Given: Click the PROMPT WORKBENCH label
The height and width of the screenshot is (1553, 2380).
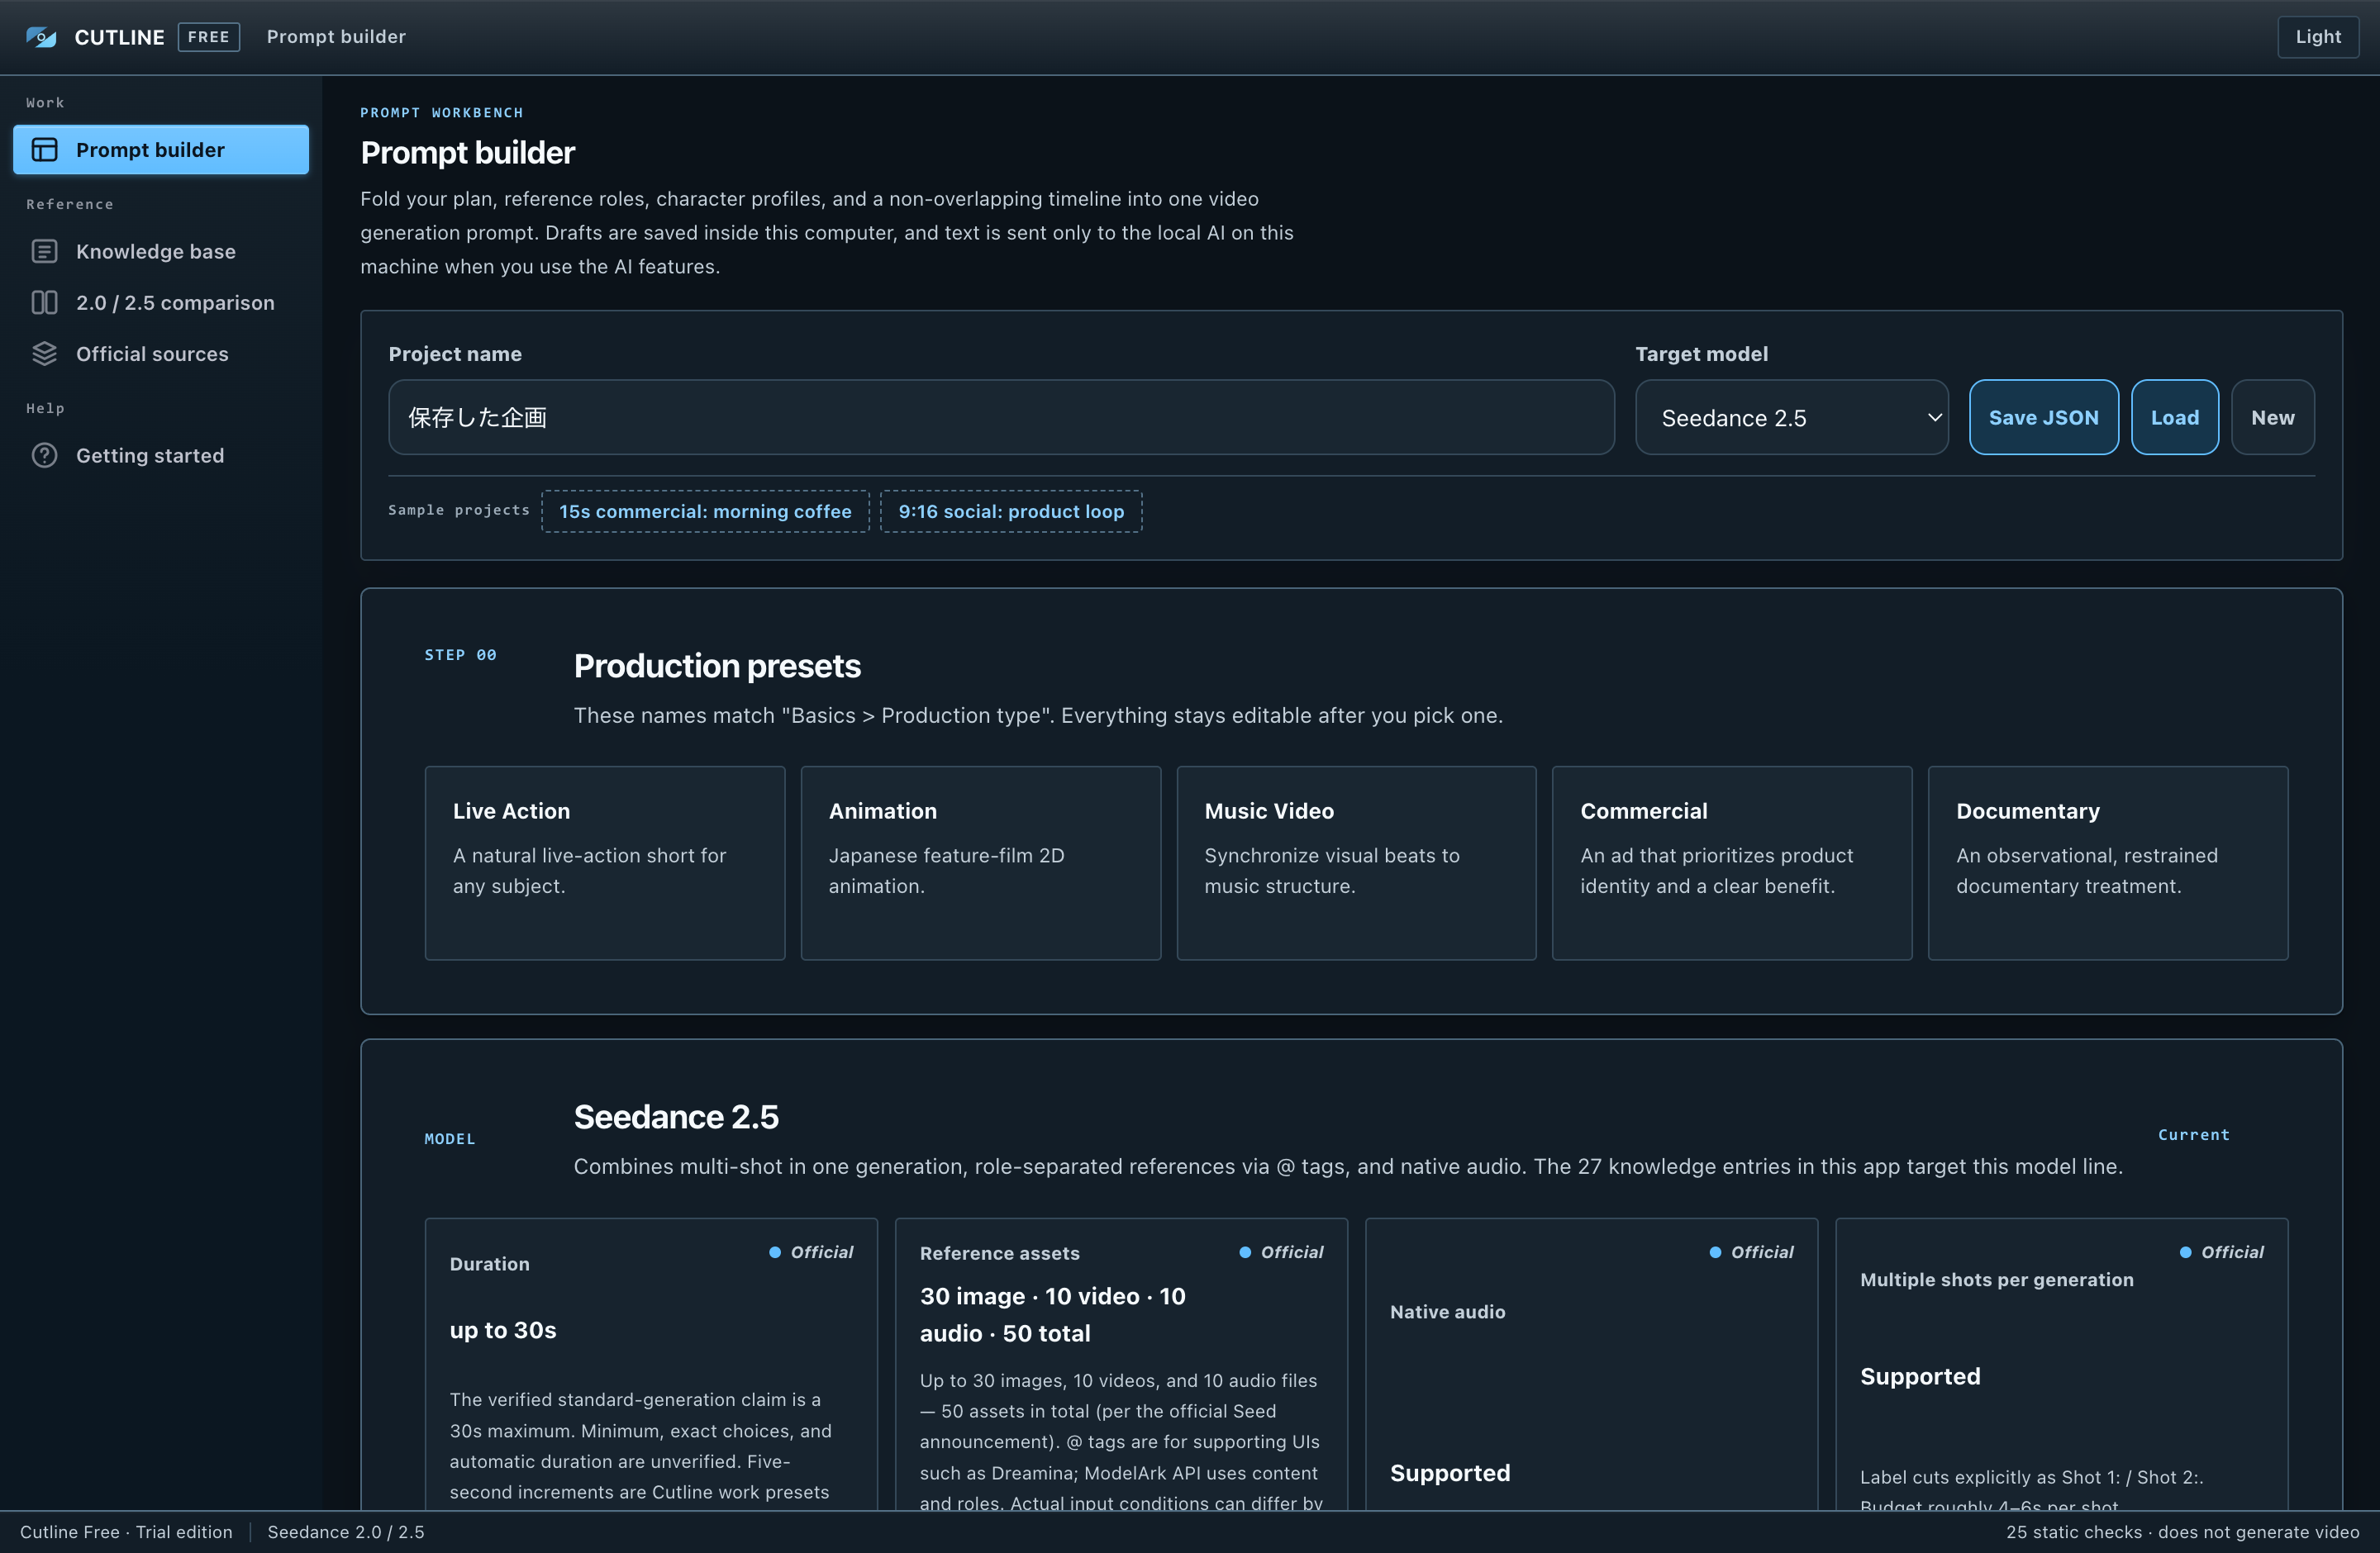Looking at the screenshot, I should [442, 113].
